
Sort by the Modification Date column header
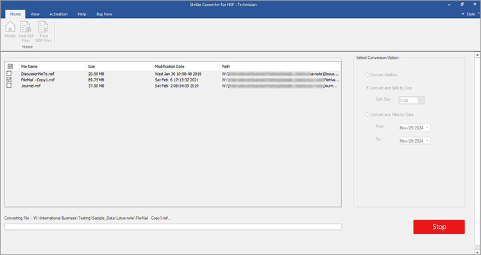(187, 67)
